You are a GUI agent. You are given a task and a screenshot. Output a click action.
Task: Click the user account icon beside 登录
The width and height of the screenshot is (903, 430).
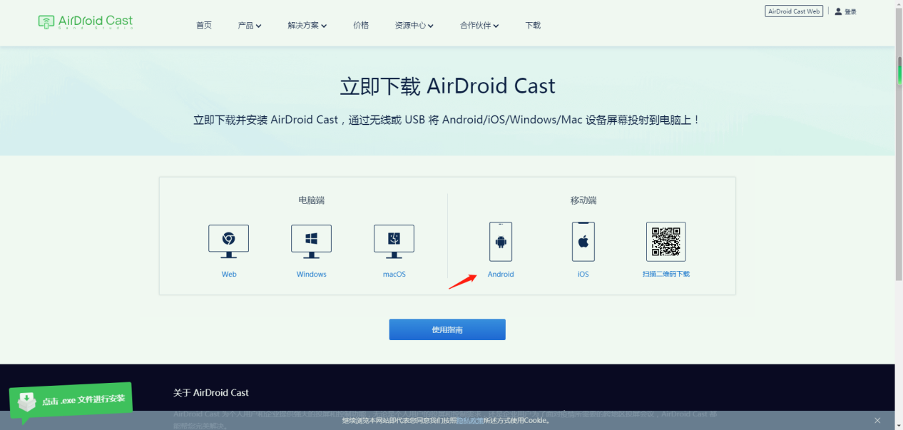[x=838, y=11]
